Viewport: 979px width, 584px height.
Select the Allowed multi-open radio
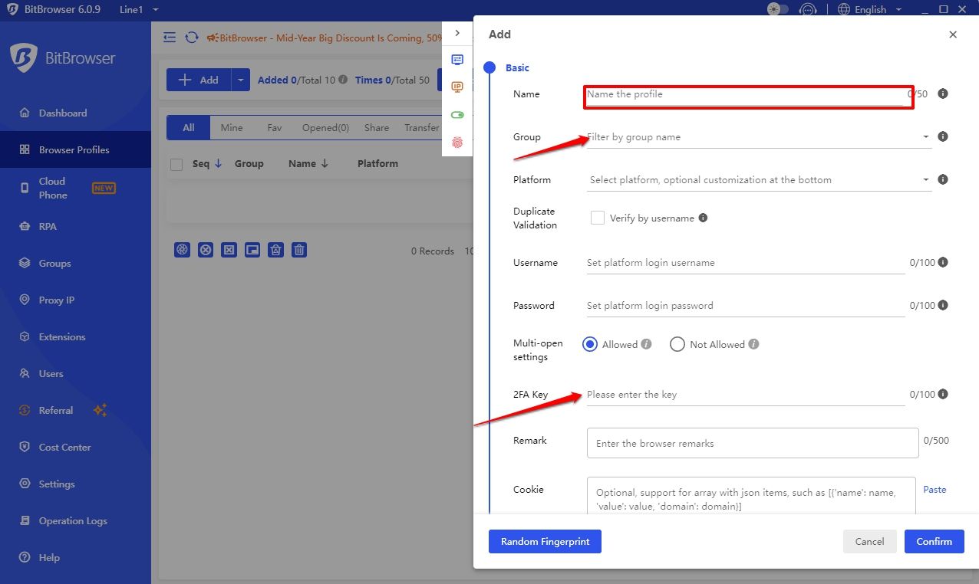coord(590,344)
